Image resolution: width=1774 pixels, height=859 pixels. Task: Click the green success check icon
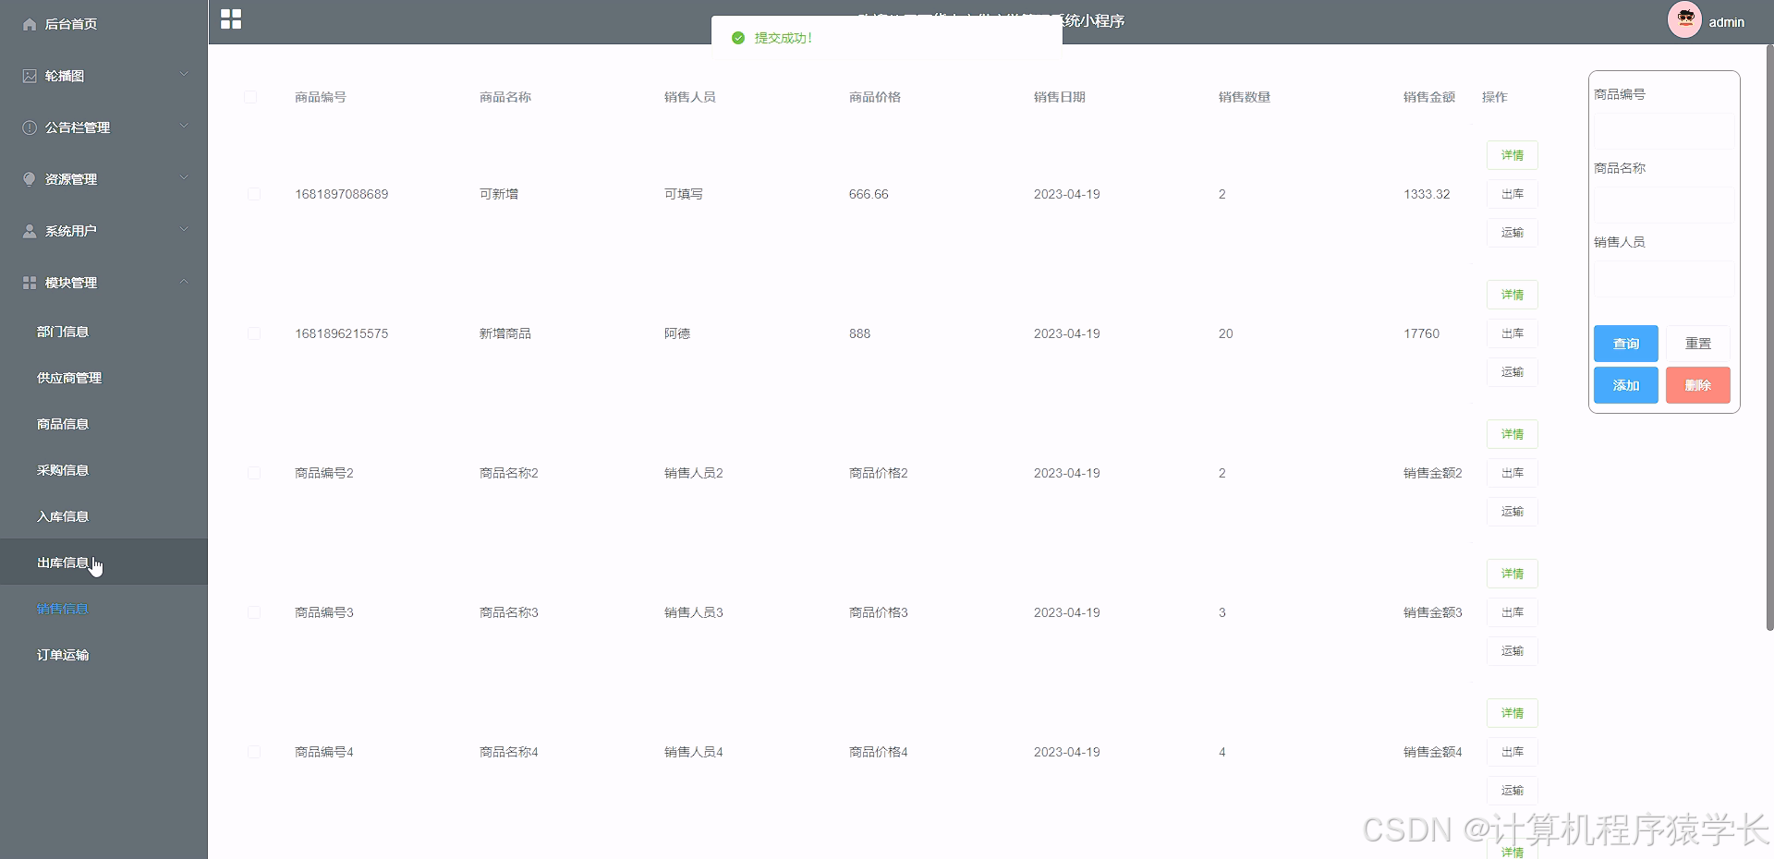click(737, 38)
